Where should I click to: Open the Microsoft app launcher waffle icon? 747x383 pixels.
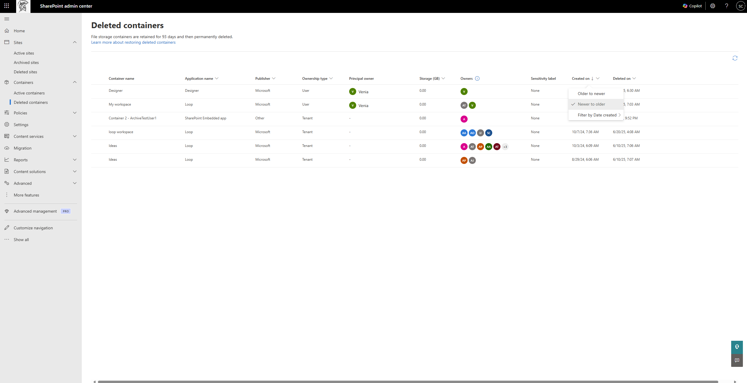click(6, 6)
